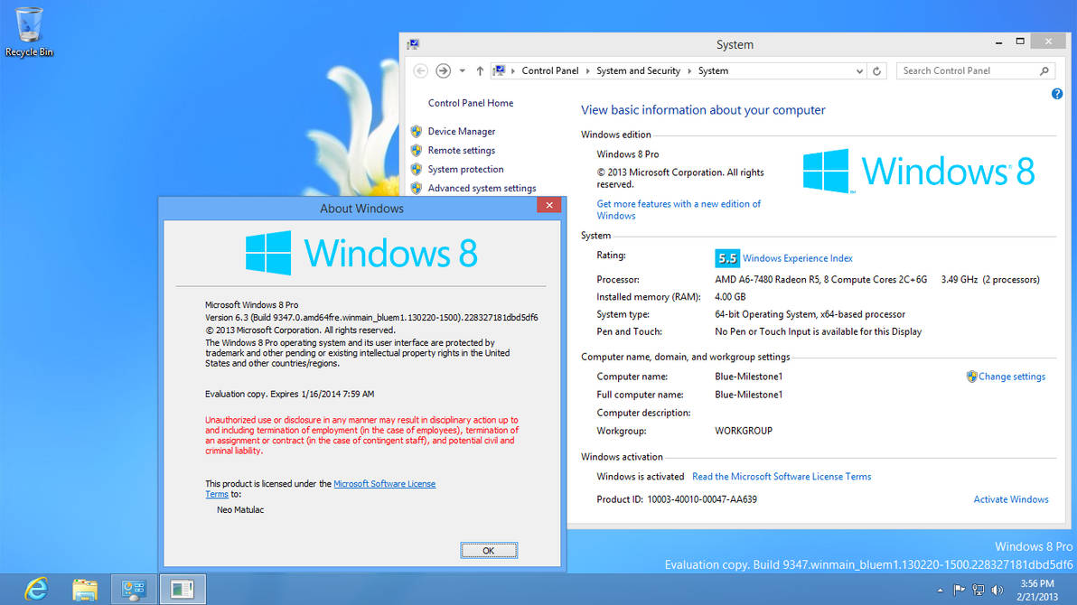The height and width of the screenshot is (605, 1077).
Task: Click the network icon in system tray
Action: click(x=979, y=590)
